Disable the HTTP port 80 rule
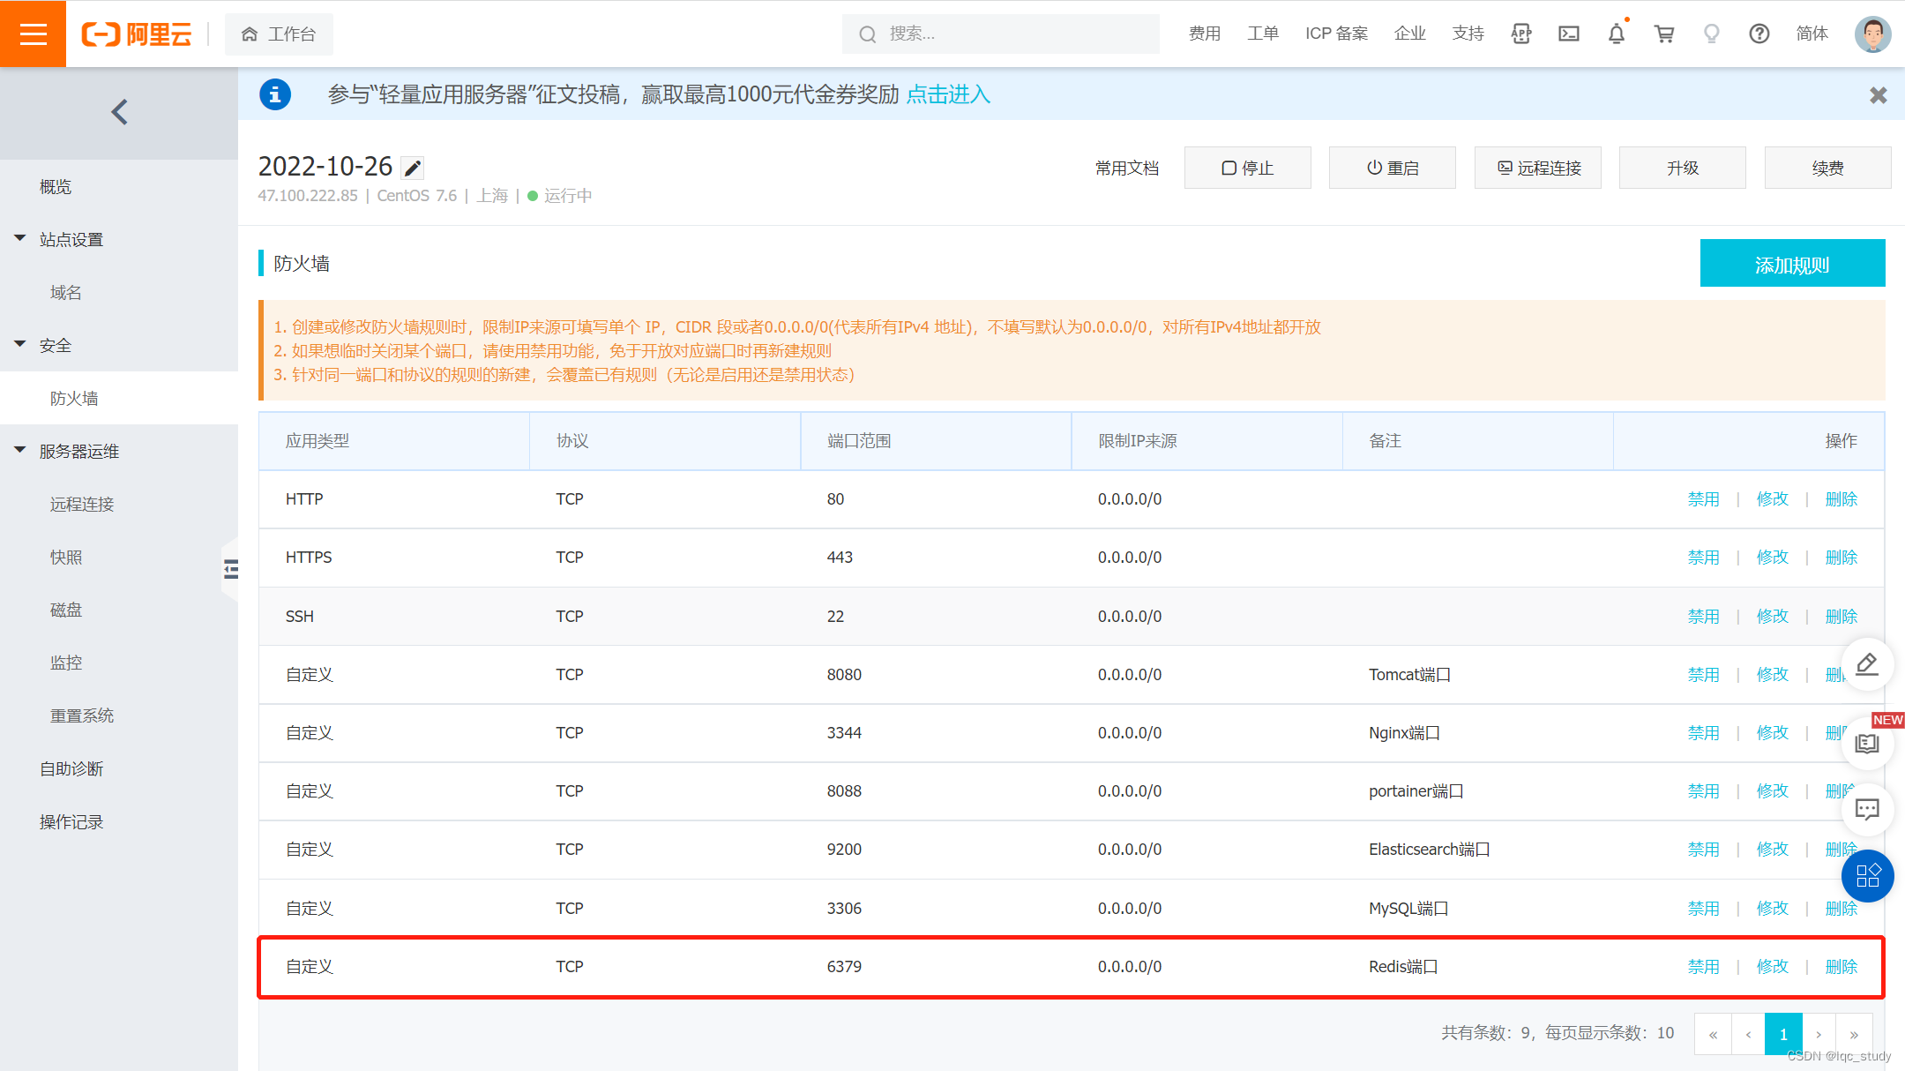Image resolution: width=1905 pixels, height=1071 pixels. pos(1703,498)
